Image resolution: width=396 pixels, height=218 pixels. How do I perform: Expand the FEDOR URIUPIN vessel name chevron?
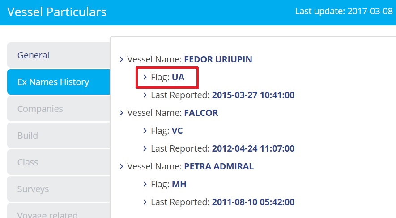(121, 59)
